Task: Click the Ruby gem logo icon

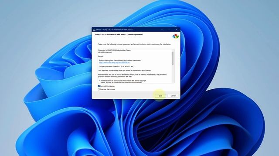Action: click(x=176, y=36)
